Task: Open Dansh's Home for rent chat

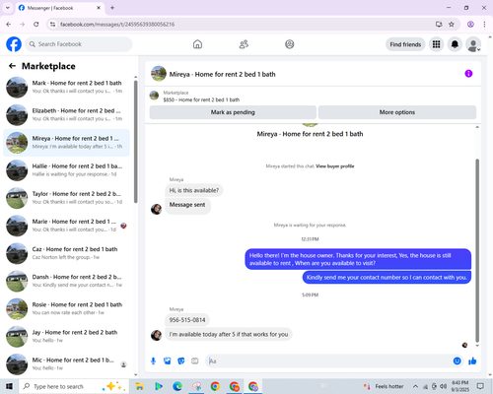Action: pos(67,281)
